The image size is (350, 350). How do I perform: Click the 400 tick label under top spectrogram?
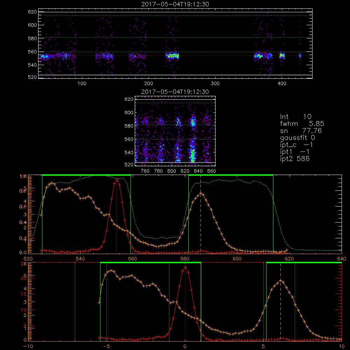click(x=282, y=84)
